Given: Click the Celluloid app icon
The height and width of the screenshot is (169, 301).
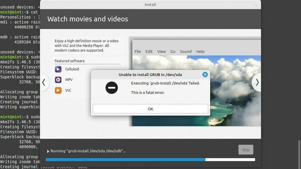Looking at the screenshot, I should 58,69.
